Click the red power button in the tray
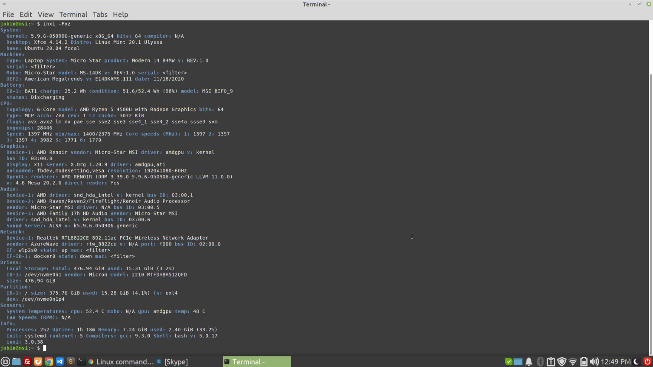 tap(646, 361)
